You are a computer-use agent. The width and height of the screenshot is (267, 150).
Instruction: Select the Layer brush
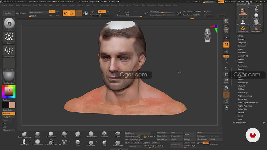tap(118, 134)
